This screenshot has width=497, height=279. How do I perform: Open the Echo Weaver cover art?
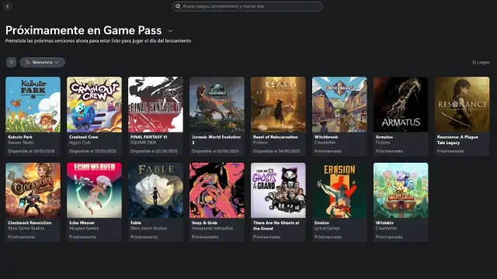tap(94, 191)
